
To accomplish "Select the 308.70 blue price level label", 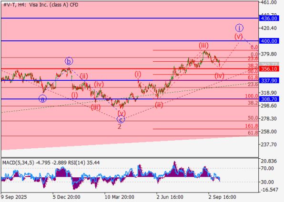I will (269, 99).
